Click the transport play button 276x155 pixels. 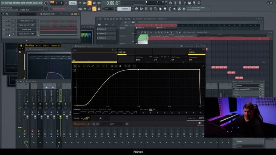click(x=57, y=3)
